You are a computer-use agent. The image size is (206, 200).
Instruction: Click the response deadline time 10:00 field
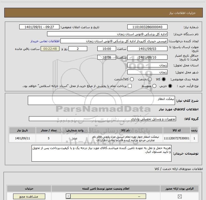pos(107,49)
